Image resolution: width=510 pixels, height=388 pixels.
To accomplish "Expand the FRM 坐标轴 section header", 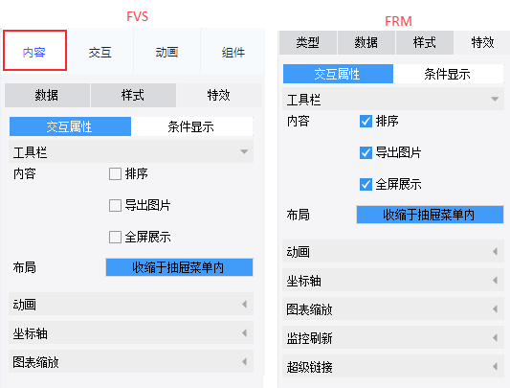I will pos(393,280).
